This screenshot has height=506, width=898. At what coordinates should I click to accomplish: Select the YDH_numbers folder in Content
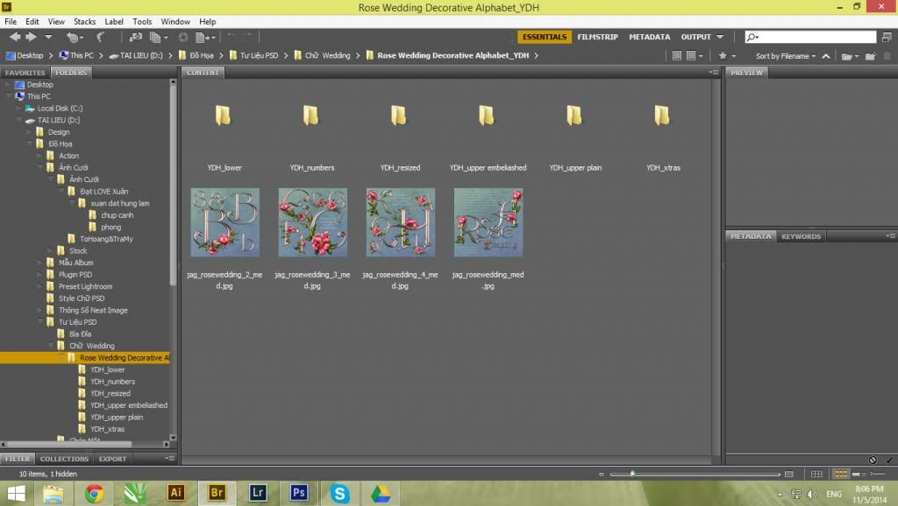click(x=311, y=116)
